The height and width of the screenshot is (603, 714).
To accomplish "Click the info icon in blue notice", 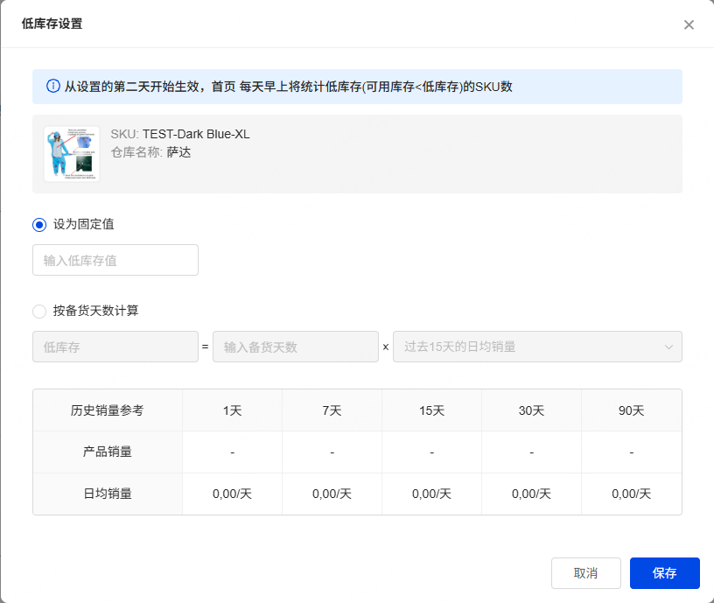I will click(x=52, y=87).
